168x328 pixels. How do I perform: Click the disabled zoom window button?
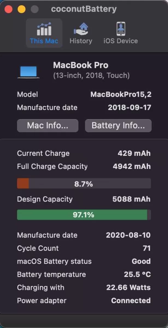point(34,9)
